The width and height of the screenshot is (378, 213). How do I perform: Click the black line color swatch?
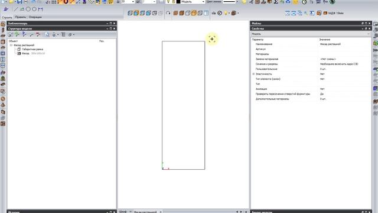178,2
